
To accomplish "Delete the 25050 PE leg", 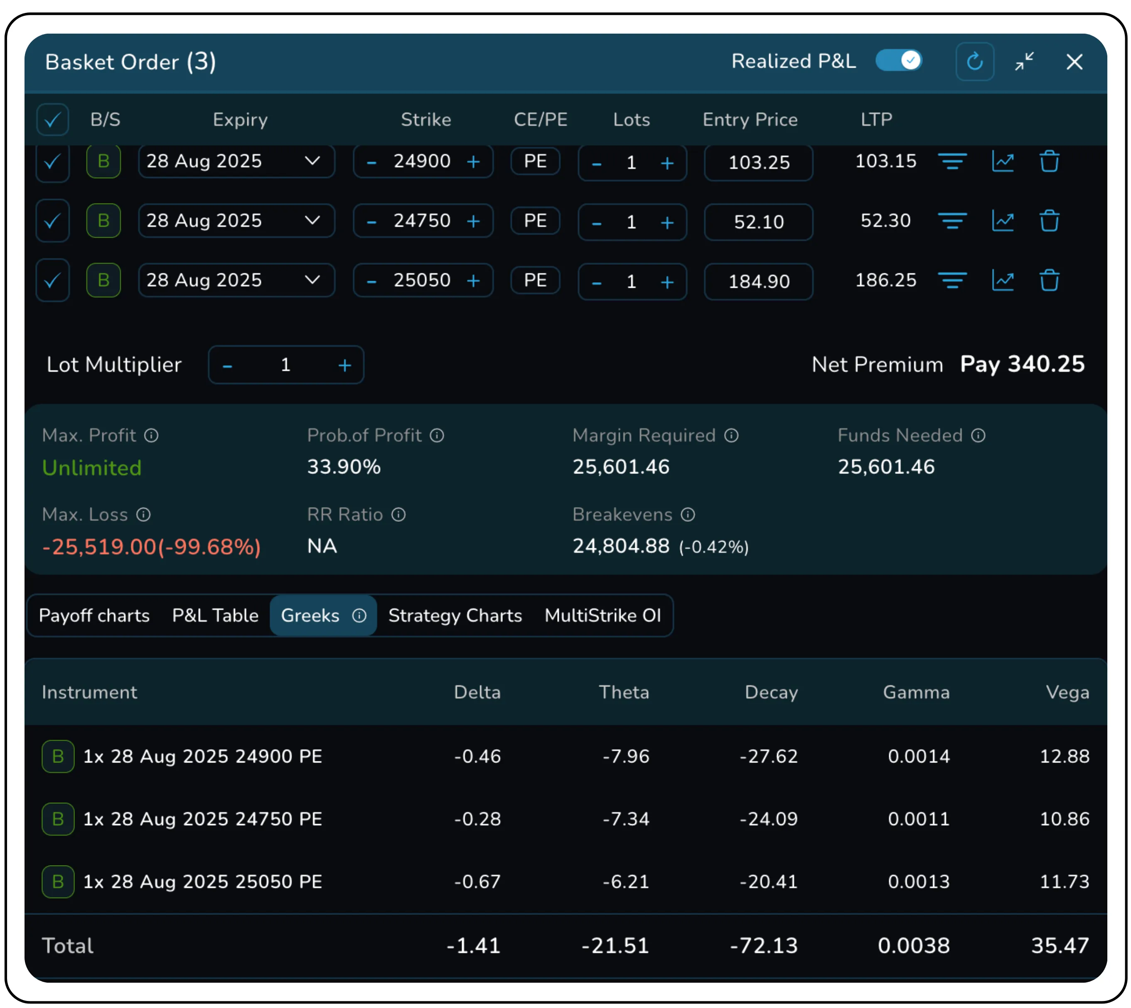I will (1049, 281).
